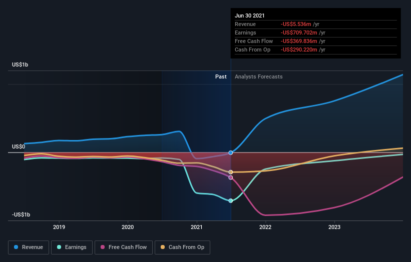Click the -US$5.536m revenue value

click(x=296, y=24)
